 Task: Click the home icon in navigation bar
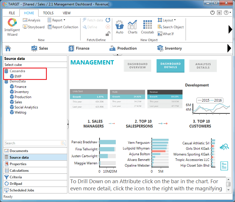pos(8,48)
